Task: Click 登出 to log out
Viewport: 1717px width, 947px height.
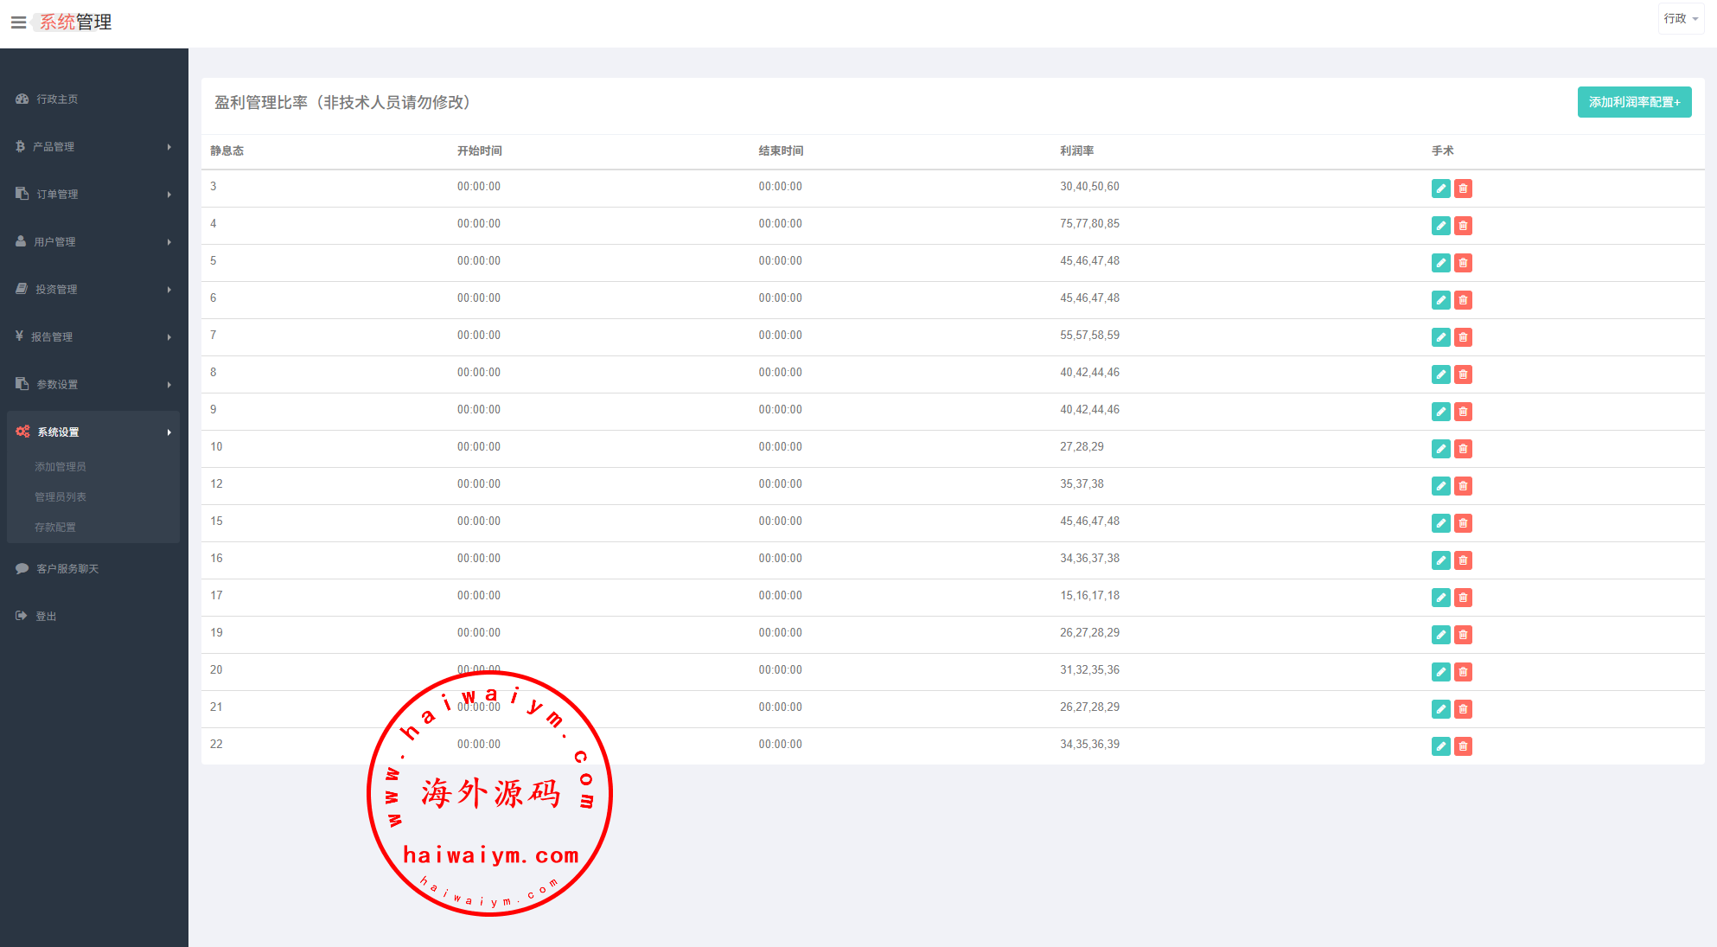Action: point(45,617)
